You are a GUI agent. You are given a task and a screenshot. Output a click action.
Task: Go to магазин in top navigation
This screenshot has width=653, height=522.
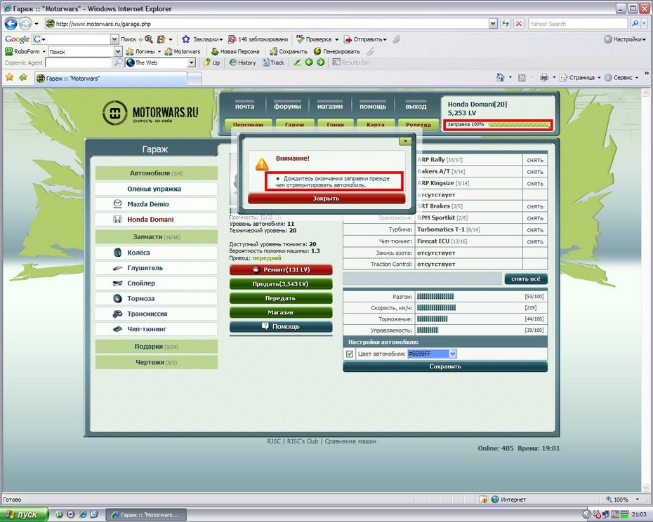(330, 106)
